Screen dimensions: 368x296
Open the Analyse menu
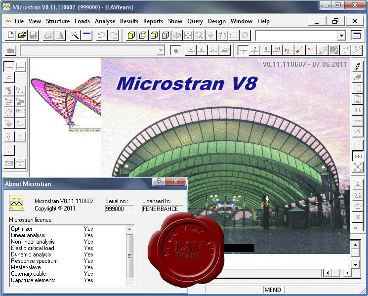point(105,21)
